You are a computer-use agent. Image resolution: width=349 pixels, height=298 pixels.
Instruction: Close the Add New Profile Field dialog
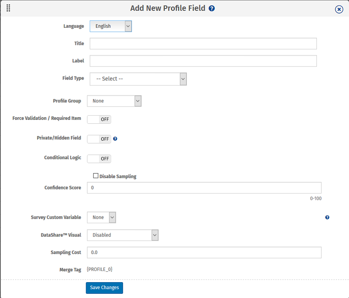(x=339, y=9)
